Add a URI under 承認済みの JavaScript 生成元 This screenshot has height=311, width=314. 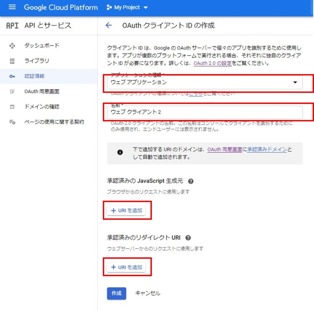pyautogui.click(x=126, y=210)
